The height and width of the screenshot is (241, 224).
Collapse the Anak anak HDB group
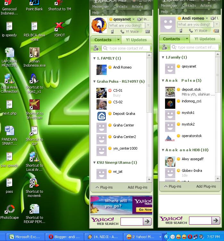[163, 150]
